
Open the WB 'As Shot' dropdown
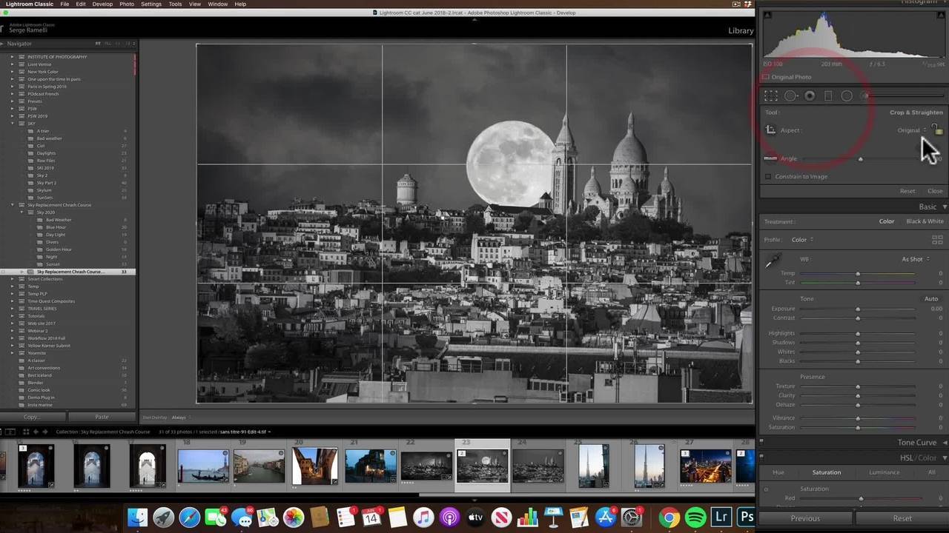915,259
